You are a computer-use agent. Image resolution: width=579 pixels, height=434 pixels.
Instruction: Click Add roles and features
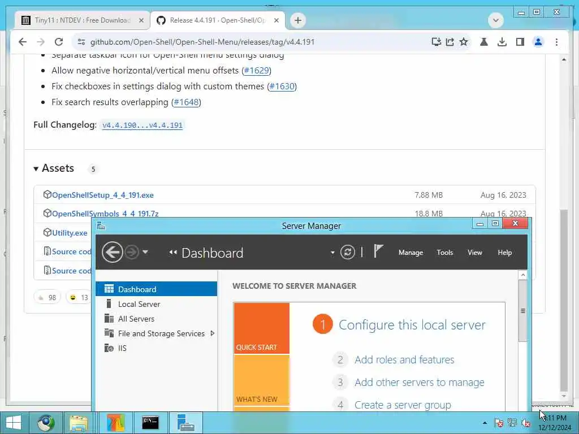pos(404,360)
